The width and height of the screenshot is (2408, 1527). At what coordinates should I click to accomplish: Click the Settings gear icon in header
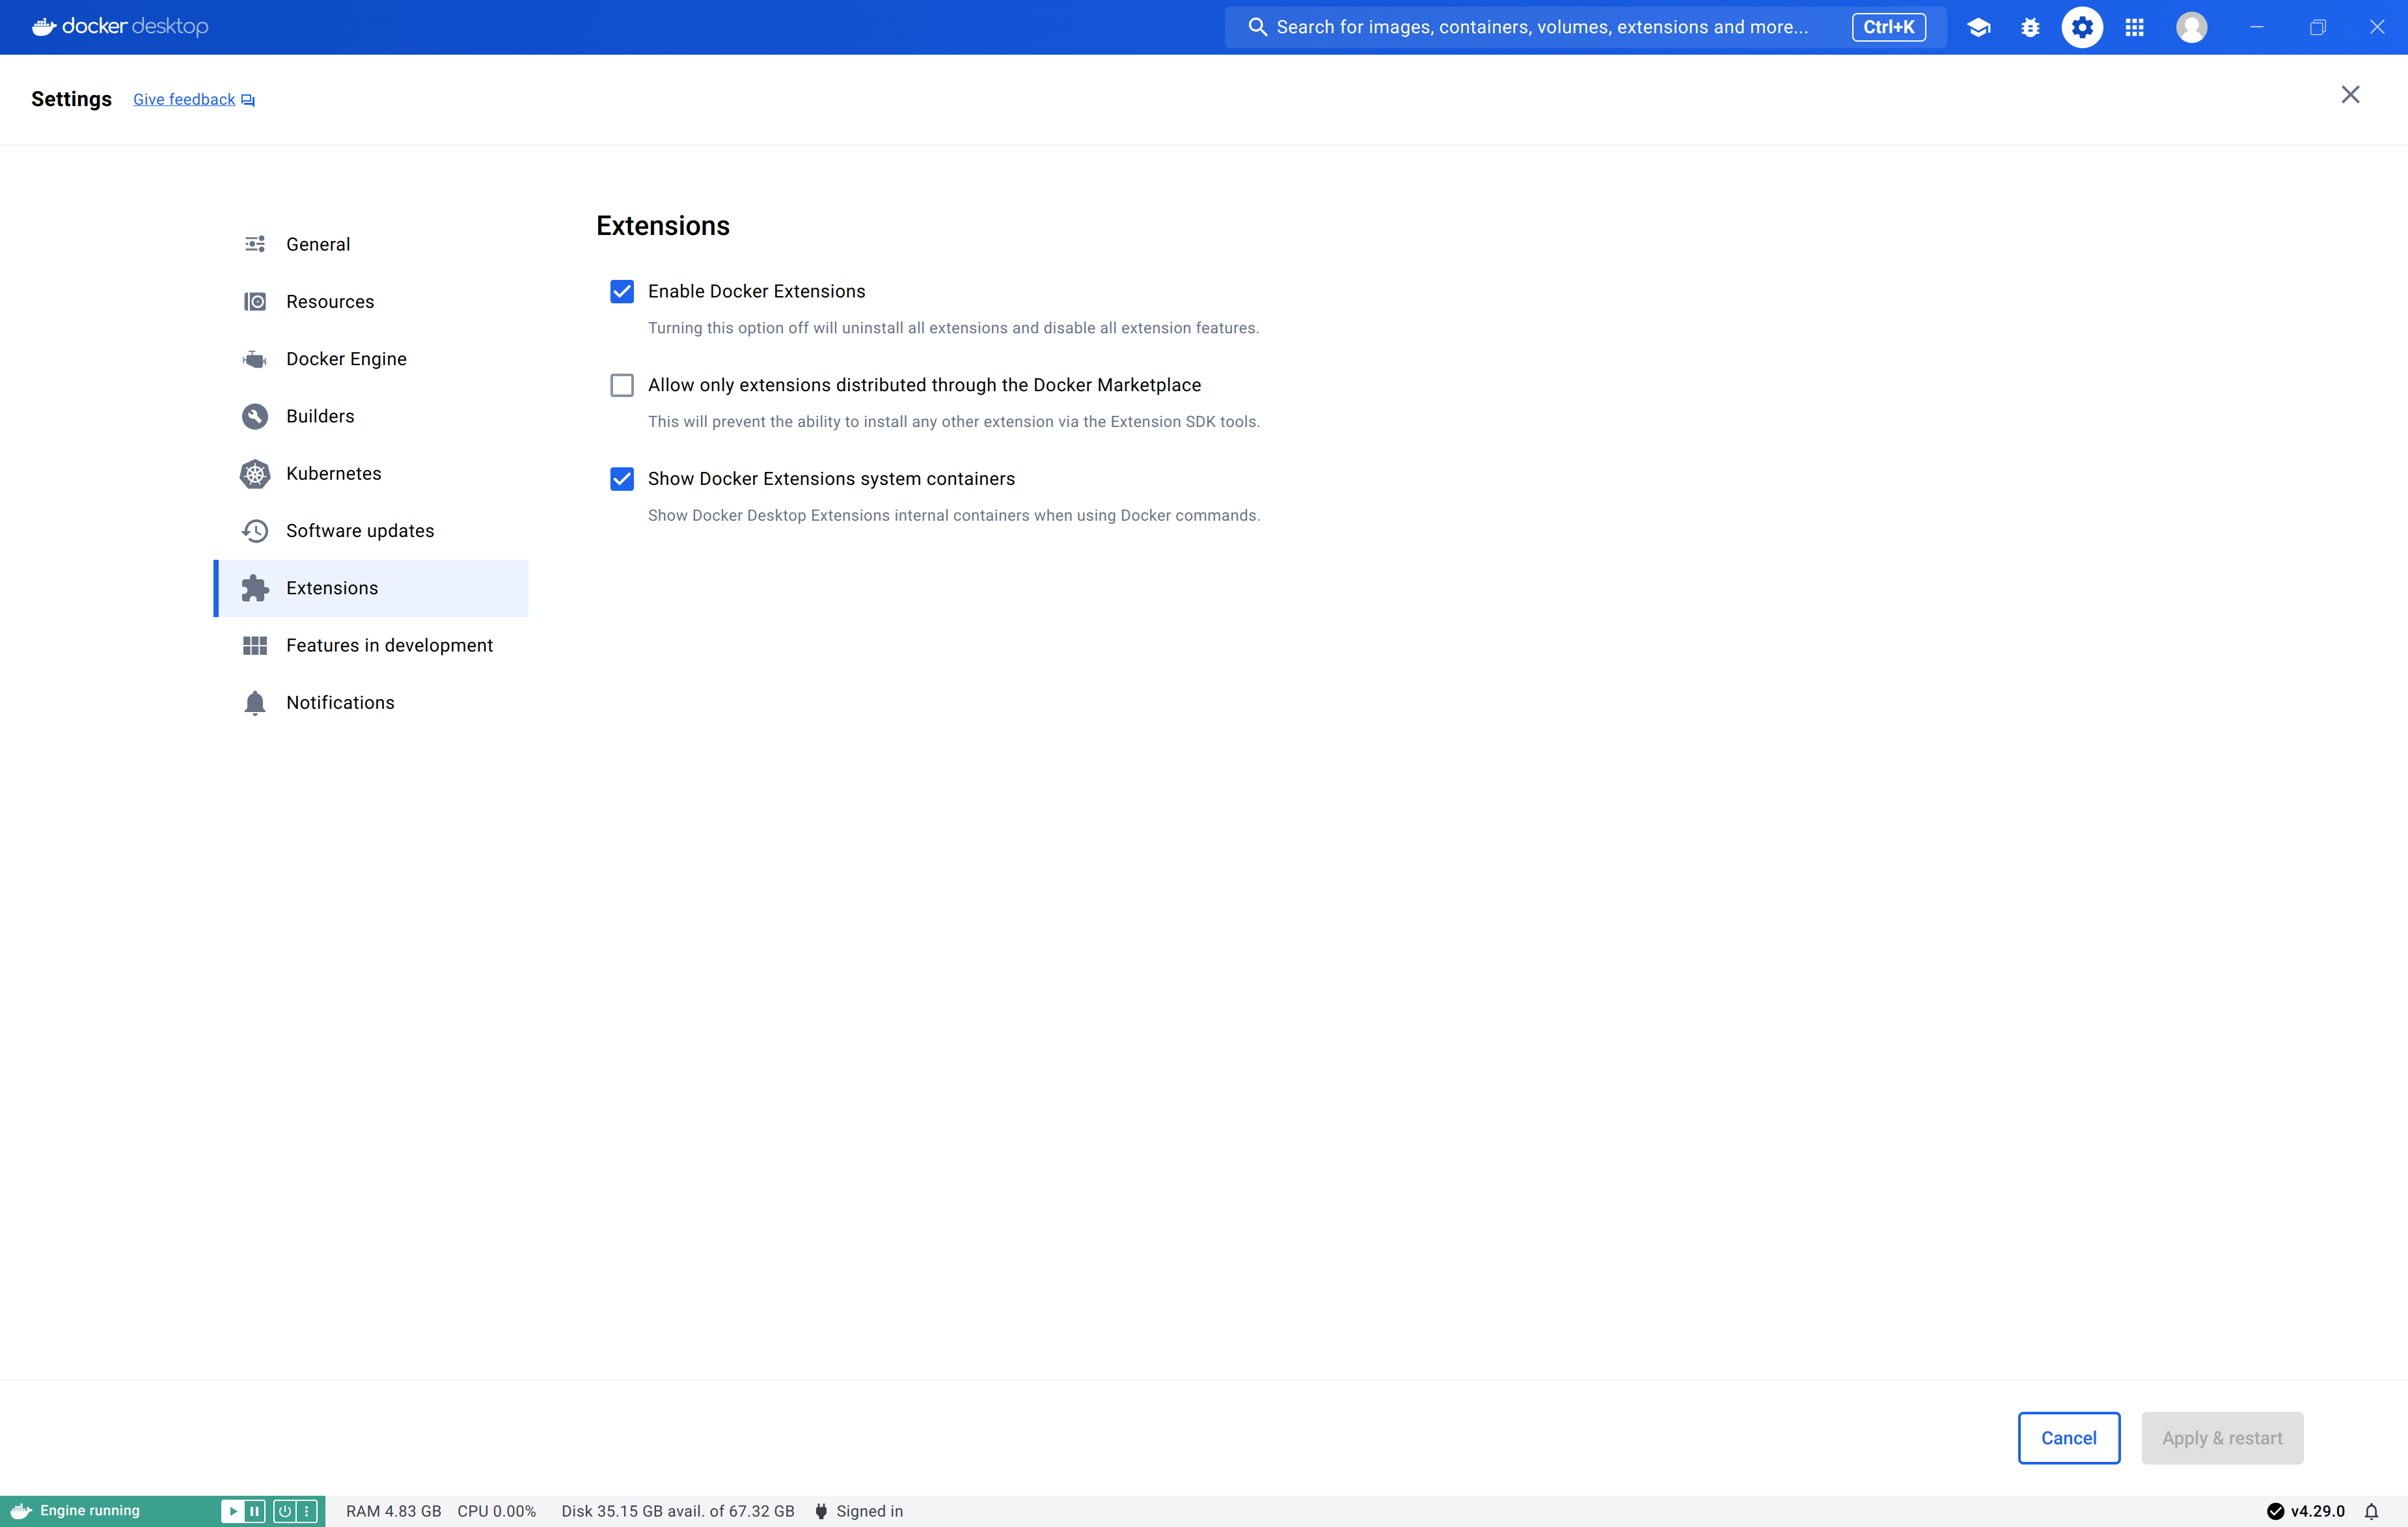2082,27
